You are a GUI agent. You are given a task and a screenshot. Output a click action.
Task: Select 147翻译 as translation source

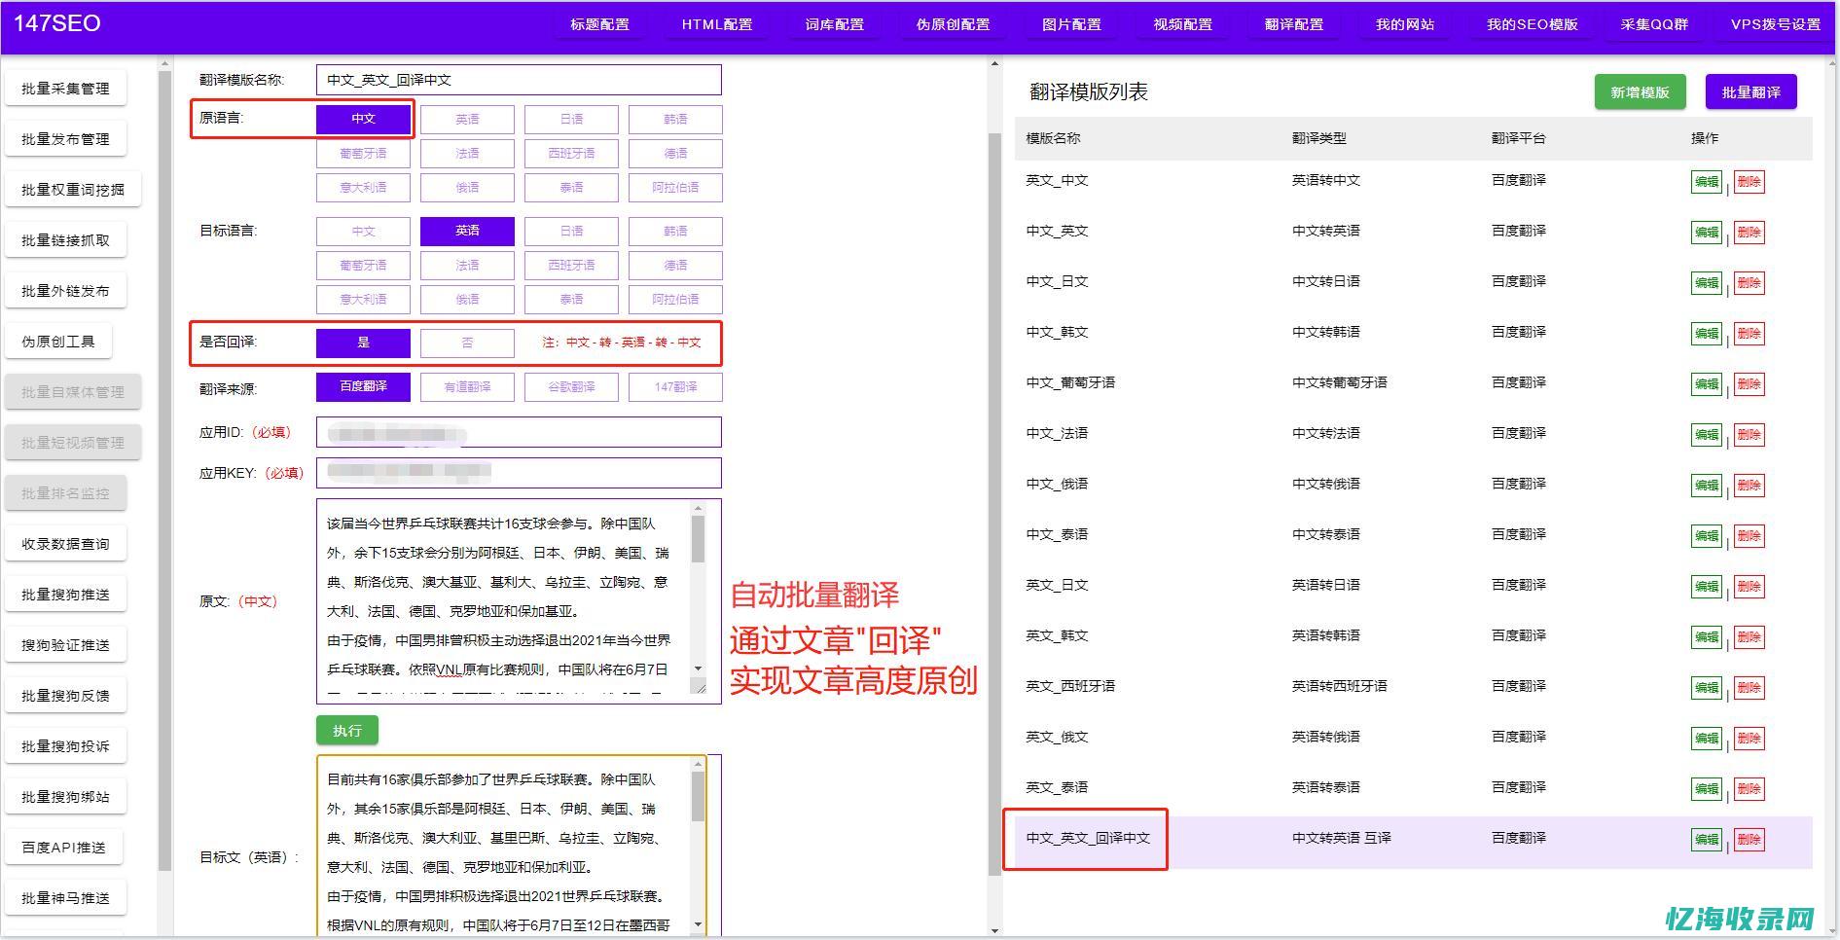tap(675, 386)
